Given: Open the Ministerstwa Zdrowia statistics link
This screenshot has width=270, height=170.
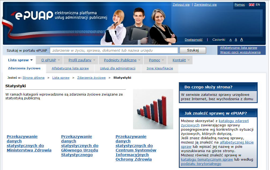Looking at the screenshot, I should (29, 143).
